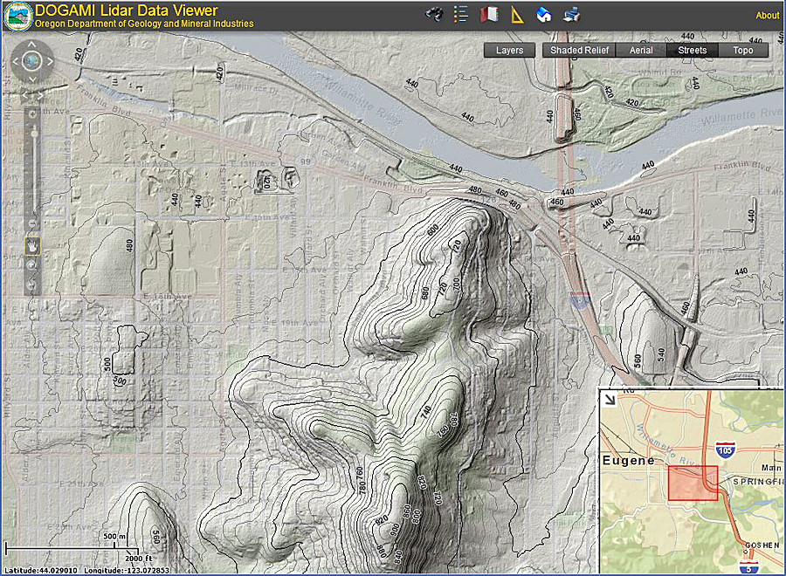The height and width of the screenshot is (576, 786).
Task: Select the Streets basemap tab
Action: (692, 50)
